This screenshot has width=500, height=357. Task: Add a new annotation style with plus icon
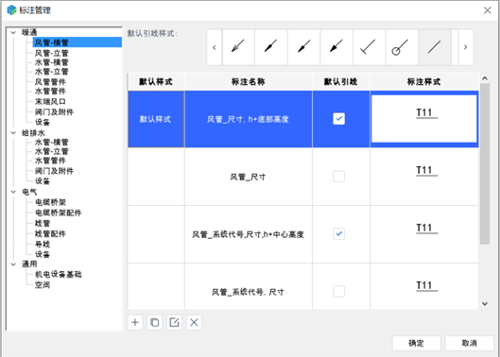click(x=135, y=322)
